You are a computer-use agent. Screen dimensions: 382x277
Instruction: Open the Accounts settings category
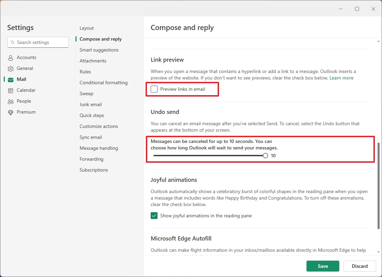(26, 57)
